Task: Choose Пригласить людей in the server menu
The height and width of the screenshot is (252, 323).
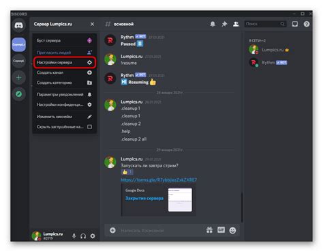Action: pyautogui.click(x=64, y=53)
